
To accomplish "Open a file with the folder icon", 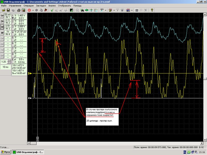I will (4, 10).
